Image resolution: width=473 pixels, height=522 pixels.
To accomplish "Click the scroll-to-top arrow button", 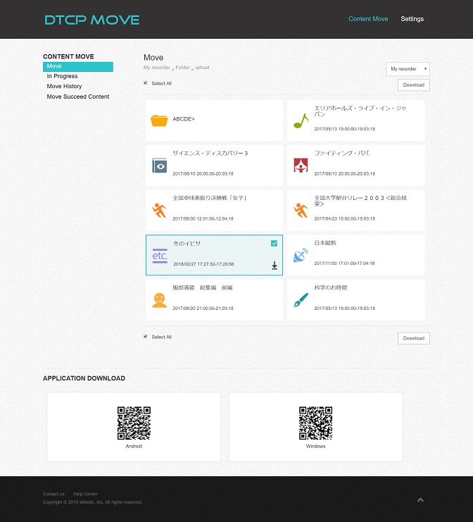I will (x=420, y=499).
